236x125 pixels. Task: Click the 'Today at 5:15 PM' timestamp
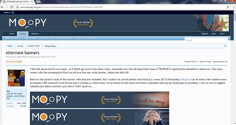[48, 57]
